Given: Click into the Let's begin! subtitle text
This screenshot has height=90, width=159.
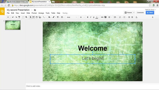Looking at the screenshot, I should [x=92, y=58].
